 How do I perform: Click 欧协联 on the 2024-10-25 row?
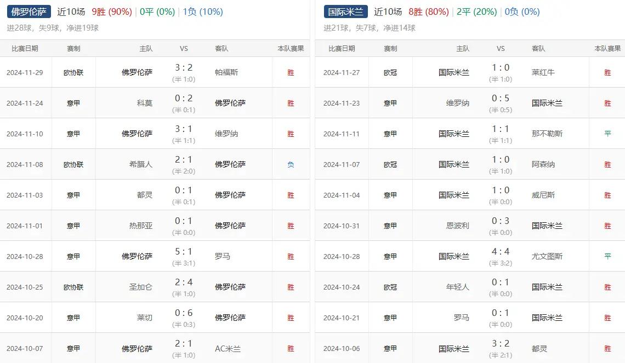pos(73,287)
